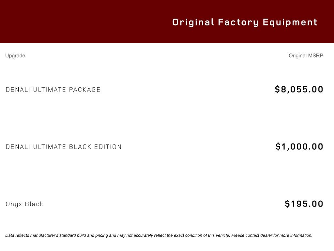Click the Original Factory Equipment heading

pyautogui.click(x=245, y=22)
